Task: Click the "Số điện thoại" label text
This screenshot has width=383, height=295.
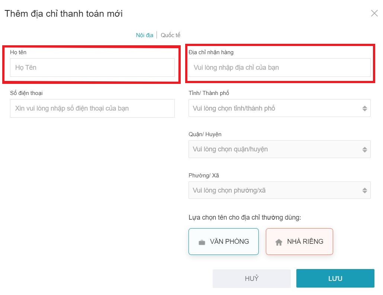Action: [26, 93]
